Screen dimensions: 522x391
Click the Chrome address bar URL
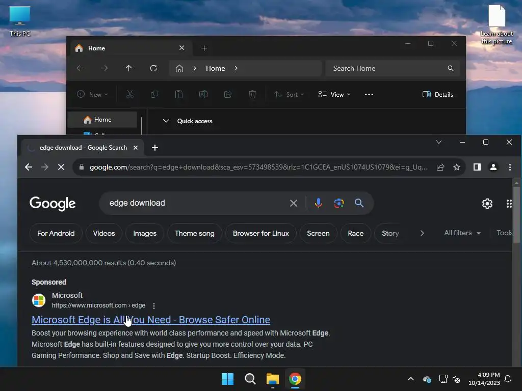tap(258, 167)
